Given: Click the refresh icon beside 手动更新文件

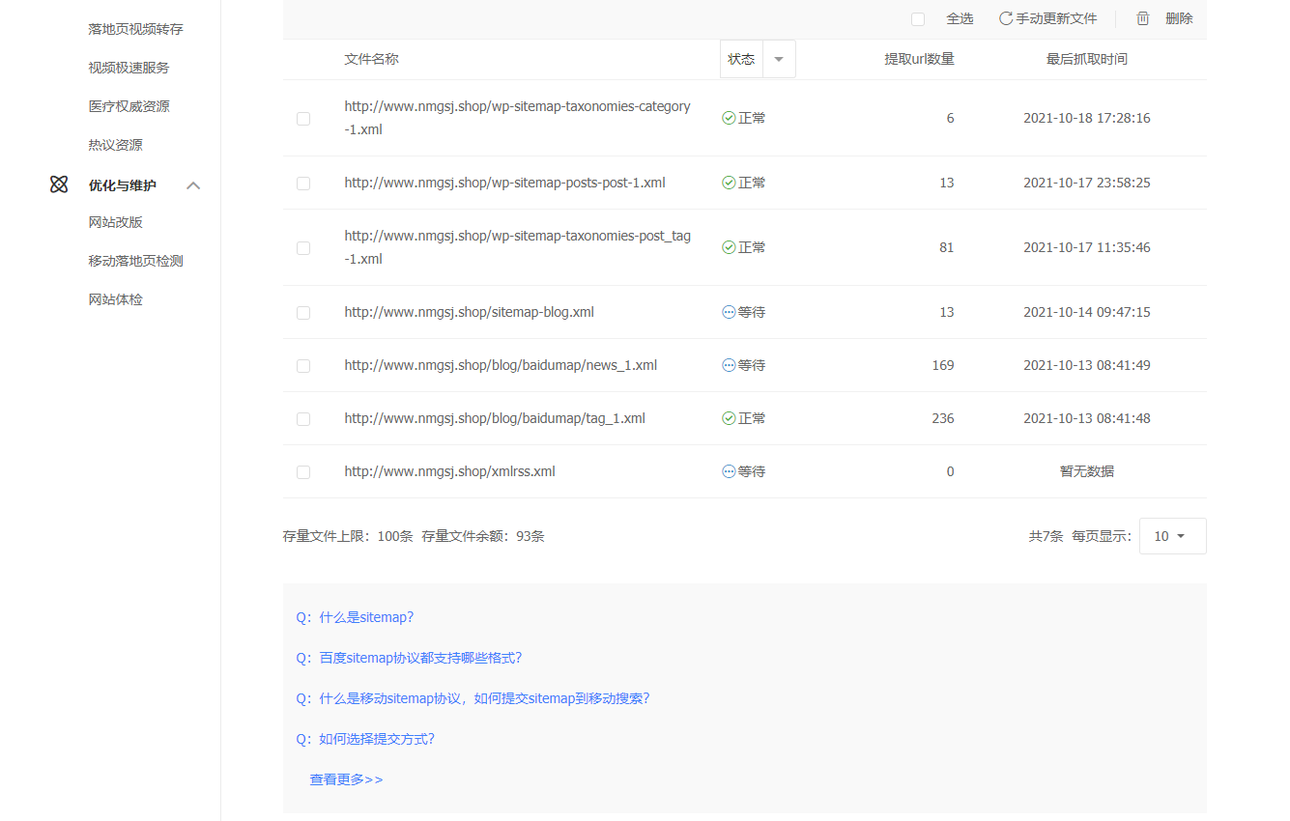Looking at the screenshot, I should click(1006, 18).
